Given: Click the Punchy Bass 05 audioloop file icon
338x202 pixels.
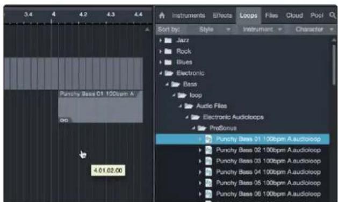Looking at the screenshot, I should click(208, 183).
